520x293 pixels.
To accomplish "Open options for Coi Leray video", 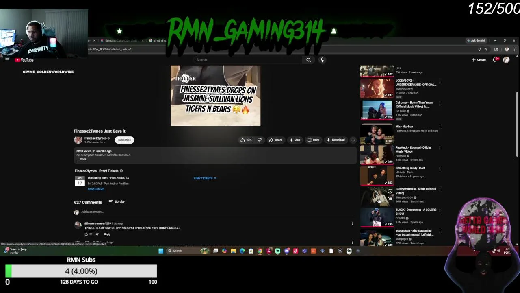I will coord(440,103).
